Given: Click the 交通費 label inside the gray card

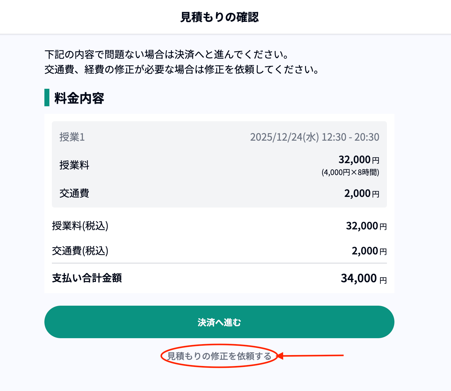Looking at the screenshot, I should 74,193.
